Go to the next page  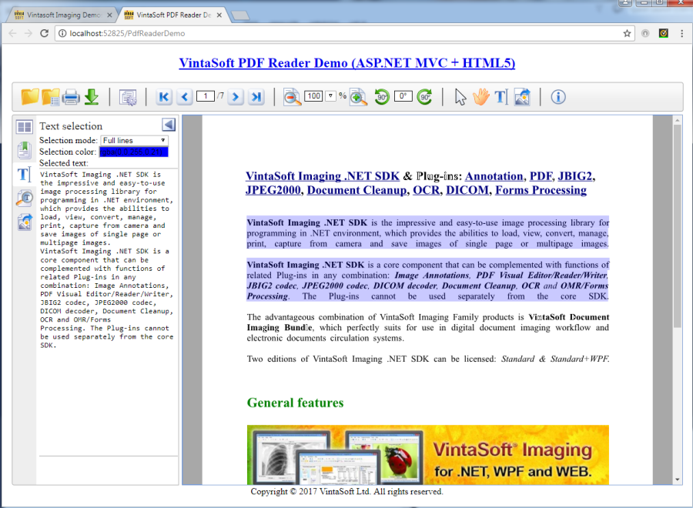pos(236,97)
